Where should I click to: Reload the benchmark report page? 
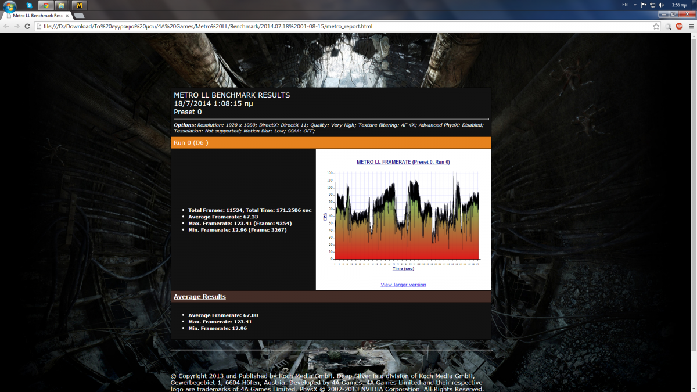coord(27,26)
